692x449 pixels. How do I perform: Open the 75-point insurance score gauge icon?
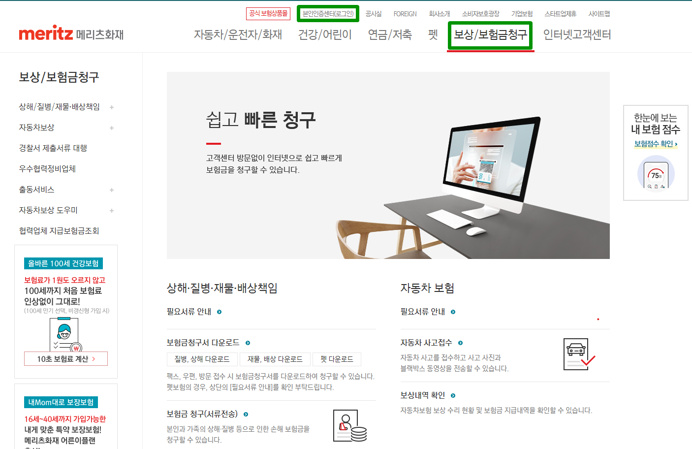(656, 174)
